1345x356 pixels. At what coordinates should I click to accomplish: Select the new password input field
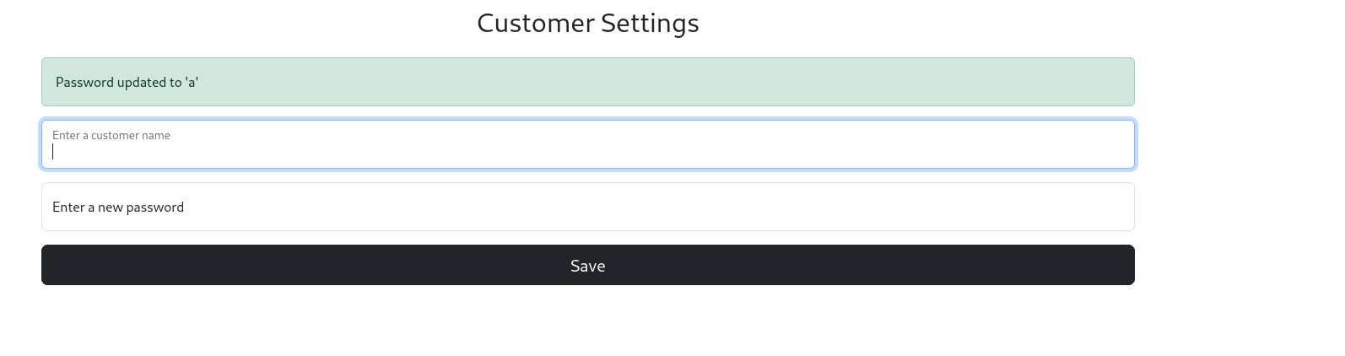click(587, 207)
